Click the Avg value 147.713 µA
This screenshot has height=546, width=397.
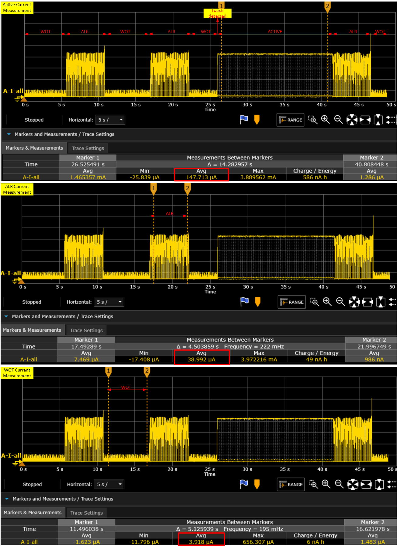click(201, 177)
